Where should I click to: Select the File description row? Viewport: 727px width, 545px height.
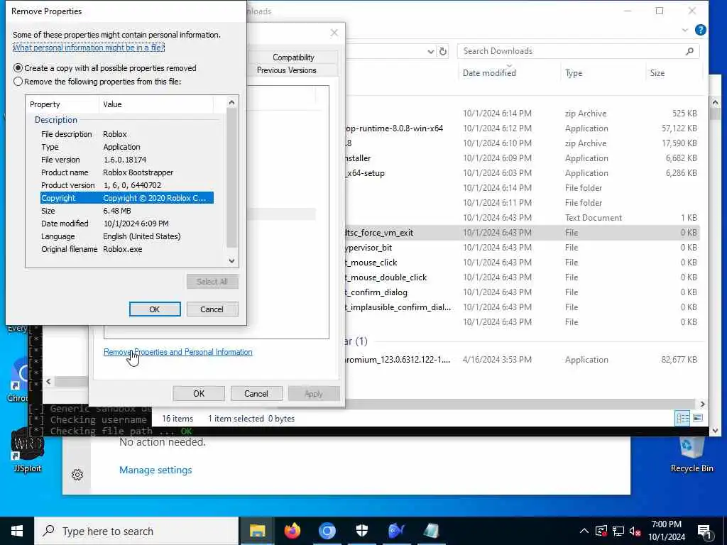coord(126,134)
